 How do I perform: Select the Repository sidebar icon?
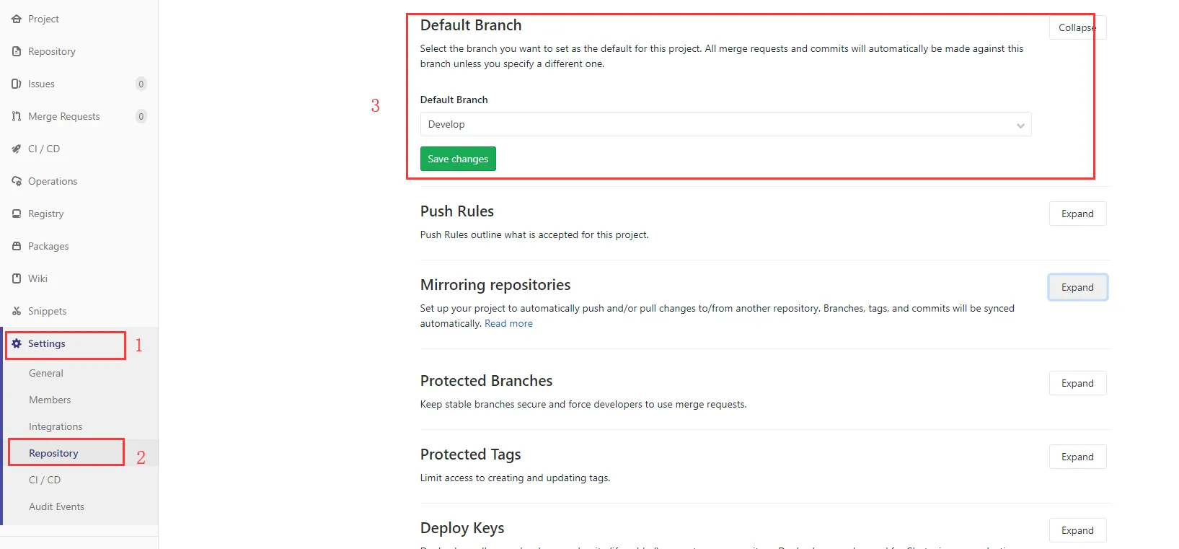(51, 51)
